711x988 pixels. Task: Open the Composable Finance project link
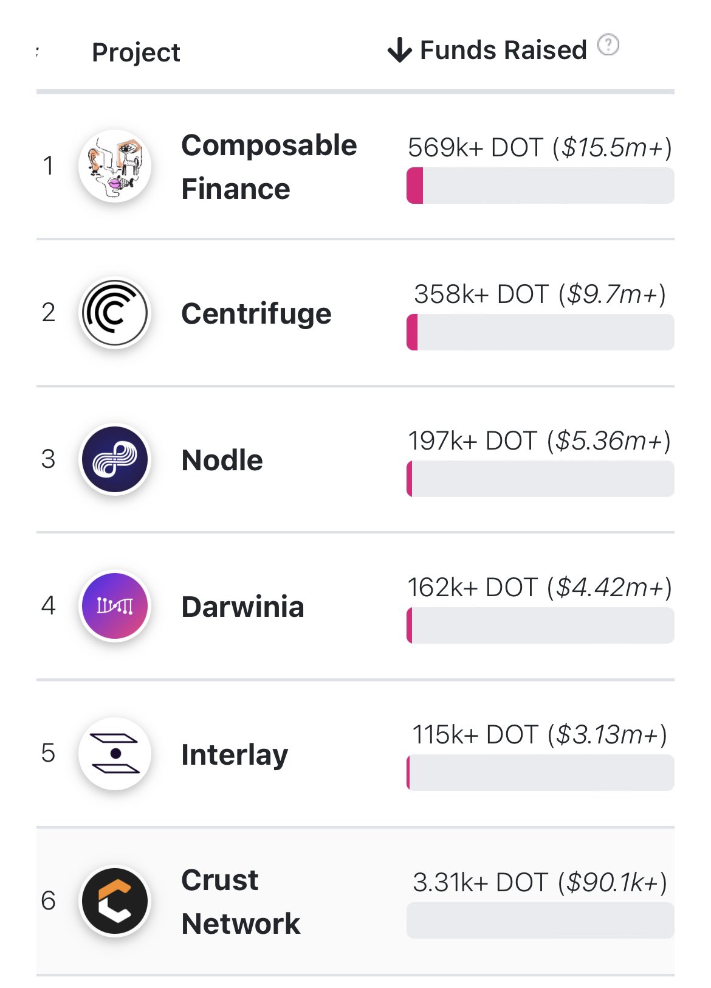coord(269,167)
